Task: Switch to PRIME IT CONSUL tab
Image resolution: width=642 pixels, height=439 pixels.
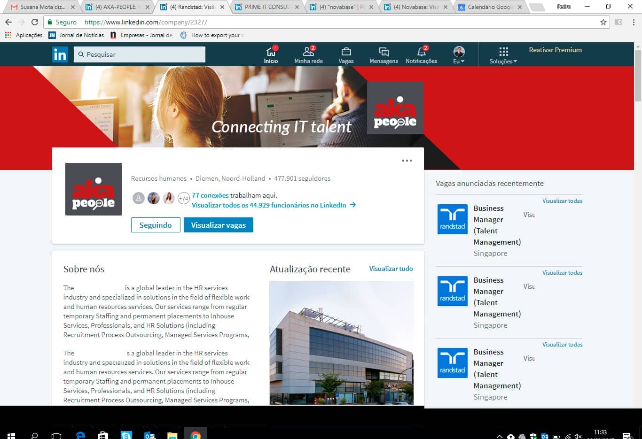Action: coord(266,7)
